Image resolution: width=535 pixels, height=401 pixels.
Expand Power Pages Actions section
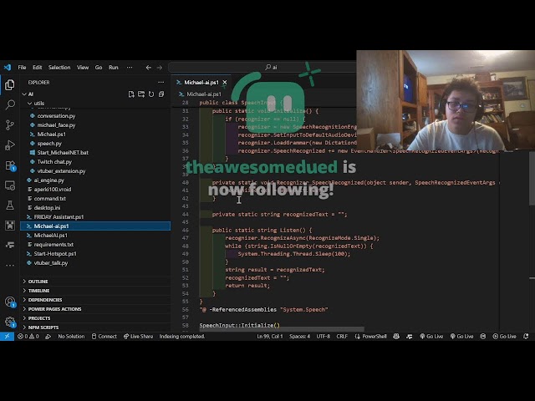(x=95, y=309)
